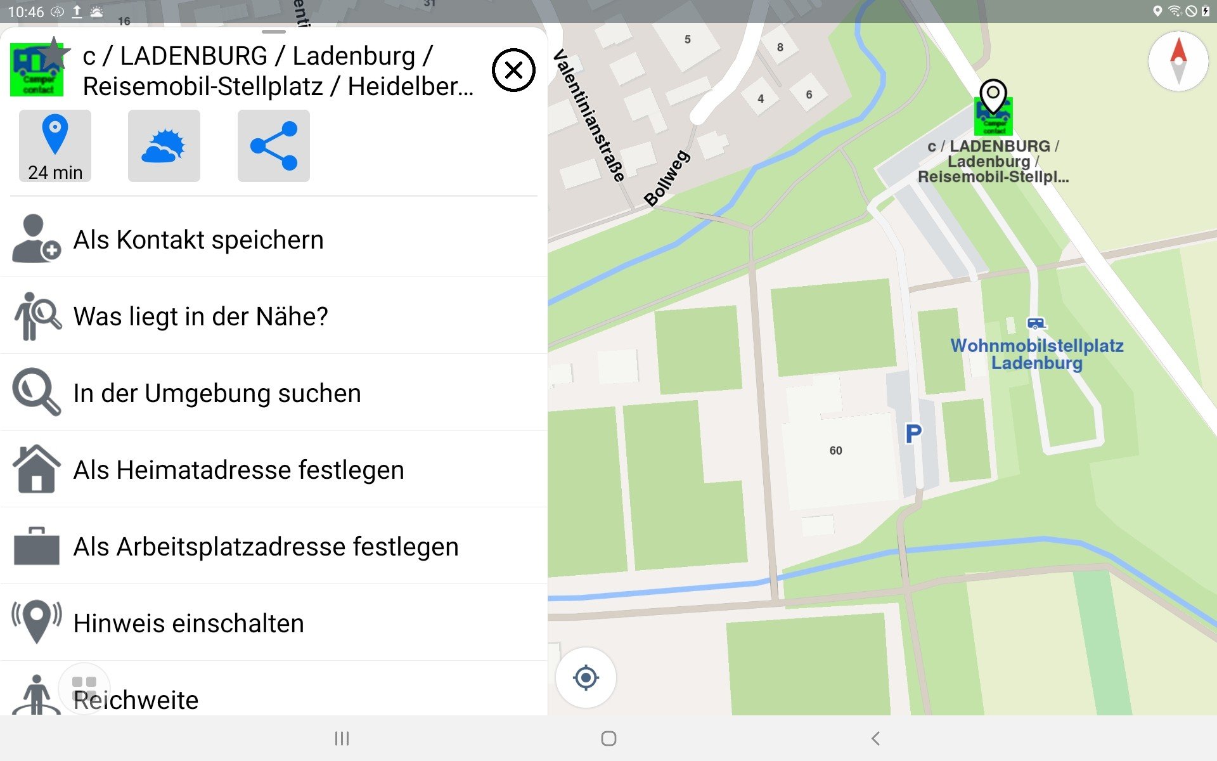The image size is (1217, 761).
Task: Select Wohnmobilstellplatz Ladenburg map label
Action: coord(1037,354)
